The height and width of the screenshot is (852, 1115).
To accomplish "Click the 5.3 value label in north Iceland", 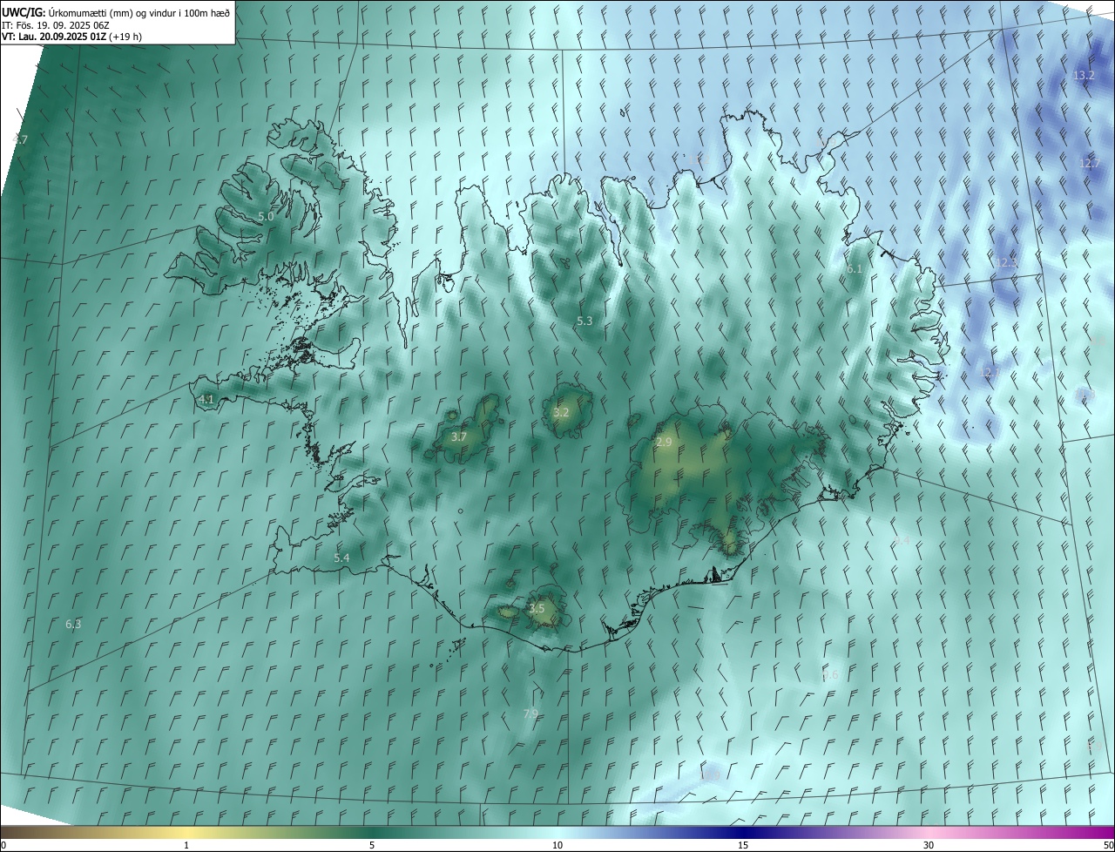I will [585, 321].
